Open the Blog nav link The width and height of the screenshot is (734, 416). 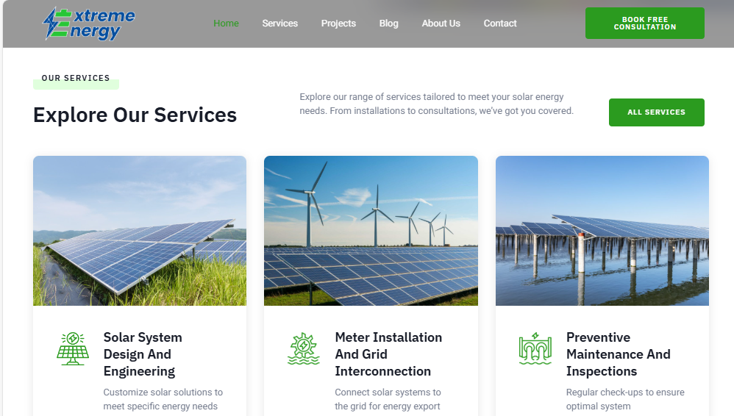[x=388, y=24]
